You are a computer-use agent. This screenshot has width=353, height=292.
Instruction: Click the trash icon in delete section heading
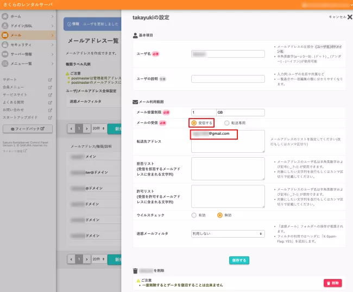[135, 271]
